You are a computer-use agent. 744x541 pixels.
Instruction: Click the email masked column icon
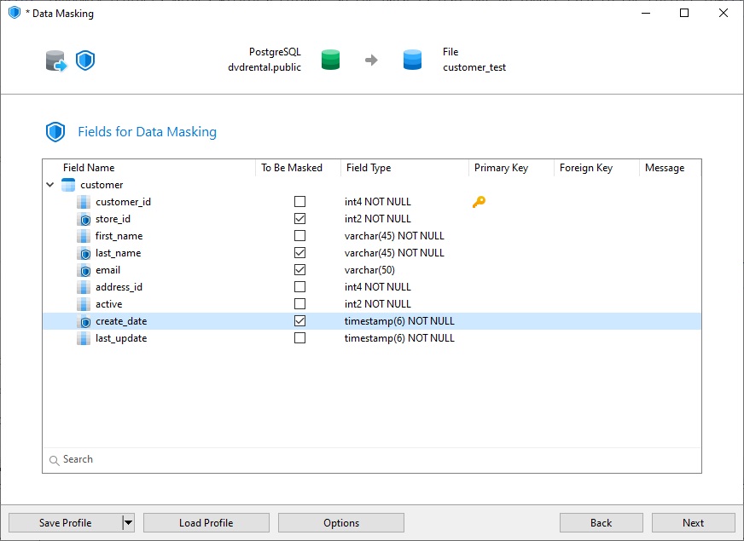point(84,270)
